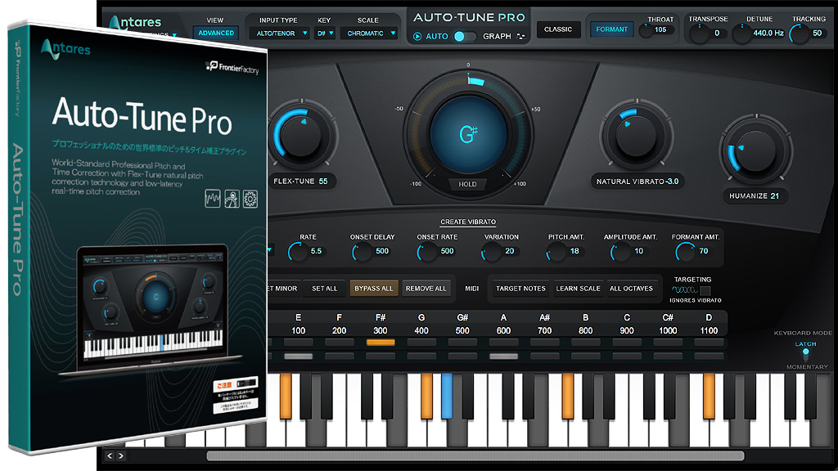This screenshot has width=838, height=471.
Task: Click the CREATE VIBRATO section header
Action: click(468, 222)
